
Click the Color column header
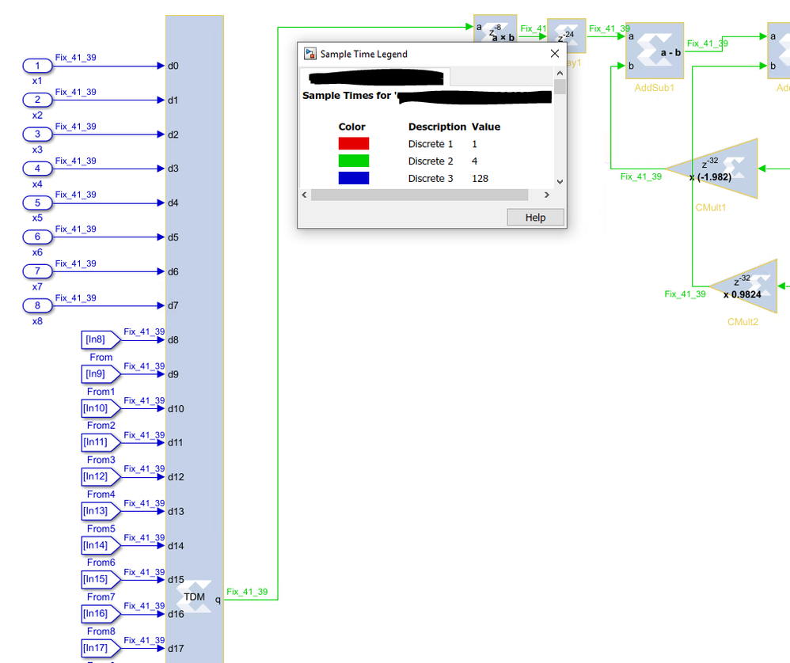(x=351, y=127)
